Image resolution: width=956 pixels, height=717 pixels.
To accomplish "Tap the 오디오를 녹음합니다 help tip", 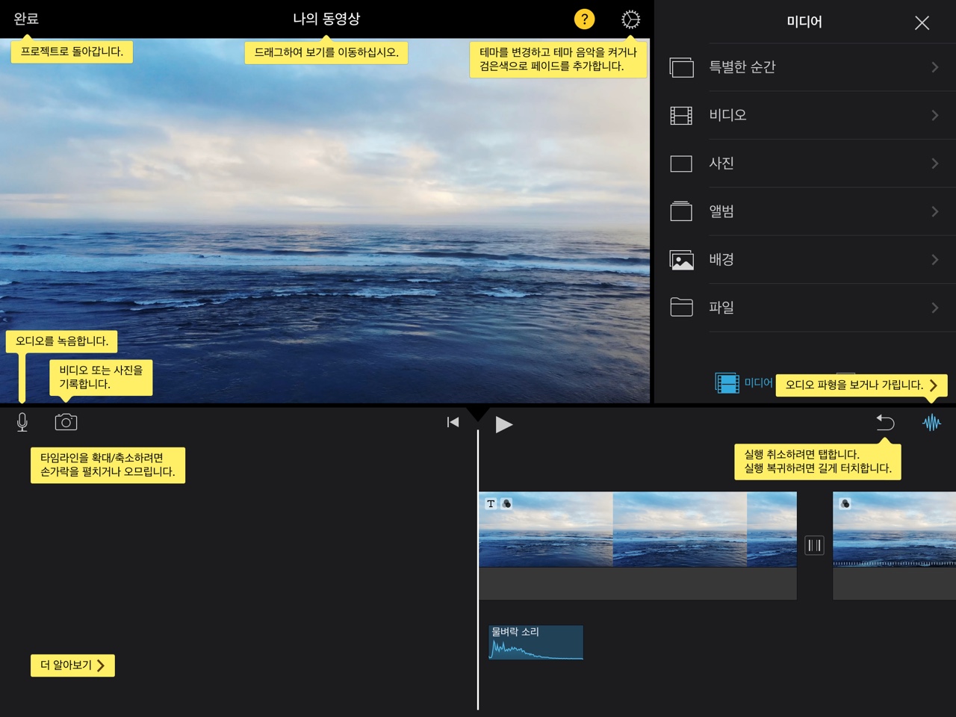I will pos(62,341).
